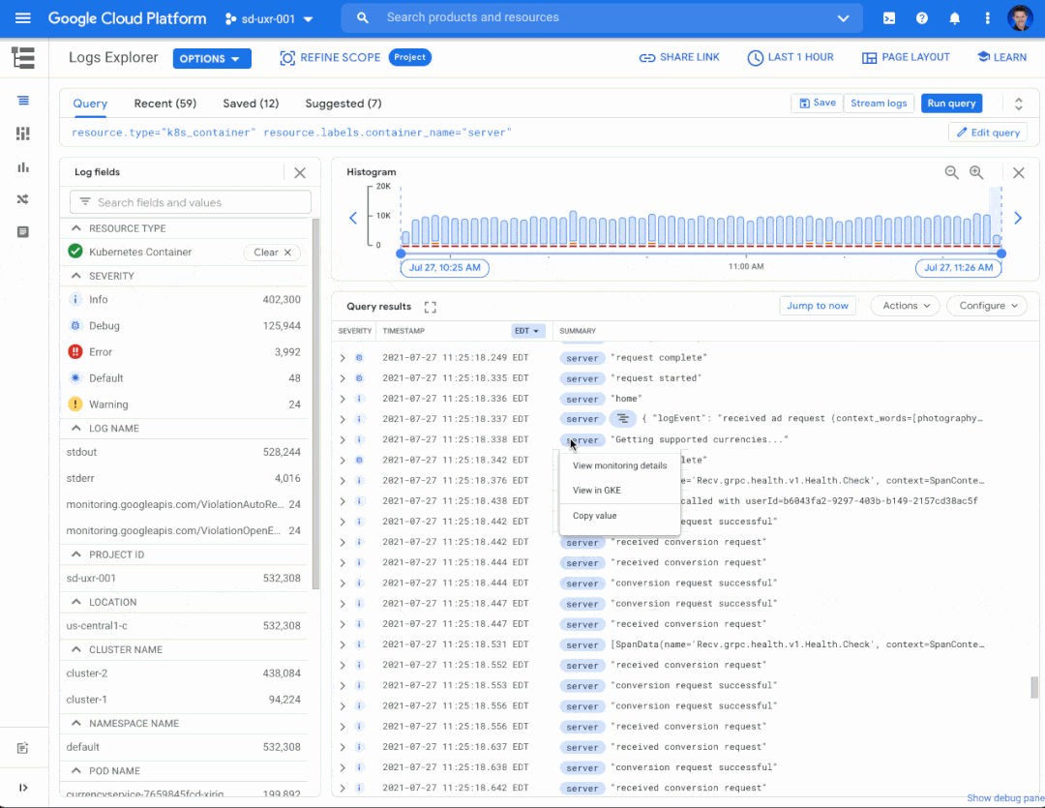Image resolution: width=1045 pixels, height=808 pixels.
Task: Filter by Warning severity
Action: (x=184, y=404)
